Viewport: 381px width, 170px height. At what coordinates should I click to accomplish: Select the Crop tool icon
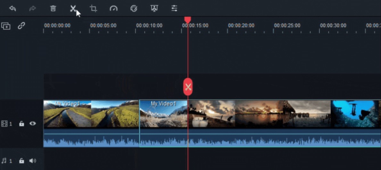click(x=94, y=9)
